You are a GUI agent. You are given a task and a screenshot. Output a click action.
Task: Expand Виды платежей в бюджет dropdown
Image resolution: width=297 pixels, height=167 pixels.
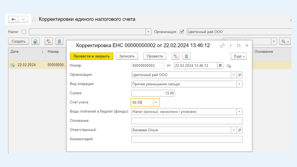click(240, 112)
